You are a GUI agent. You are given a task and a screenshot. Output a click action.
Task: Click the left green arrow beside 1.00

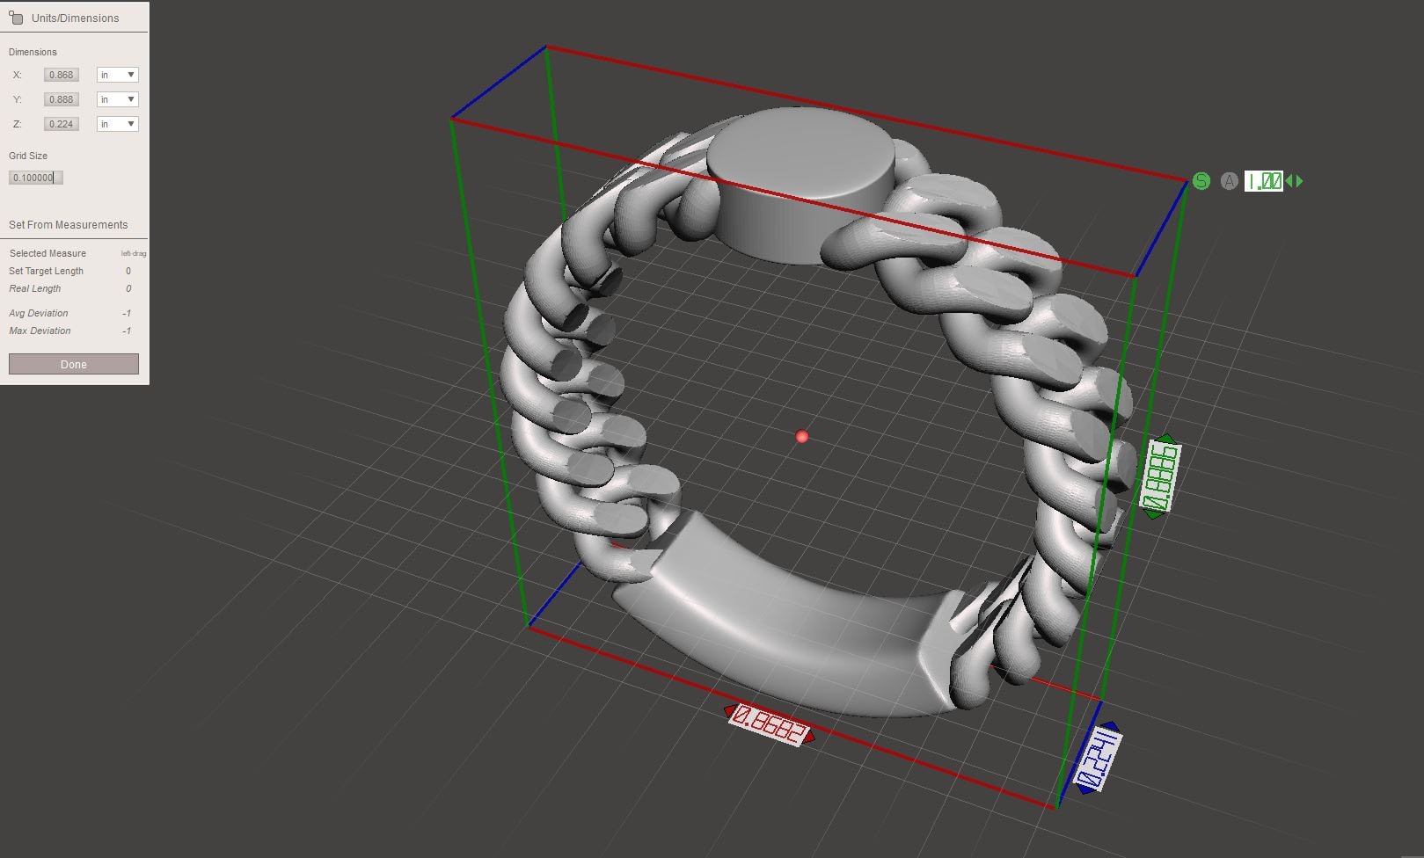click(x=1289, y=181)
